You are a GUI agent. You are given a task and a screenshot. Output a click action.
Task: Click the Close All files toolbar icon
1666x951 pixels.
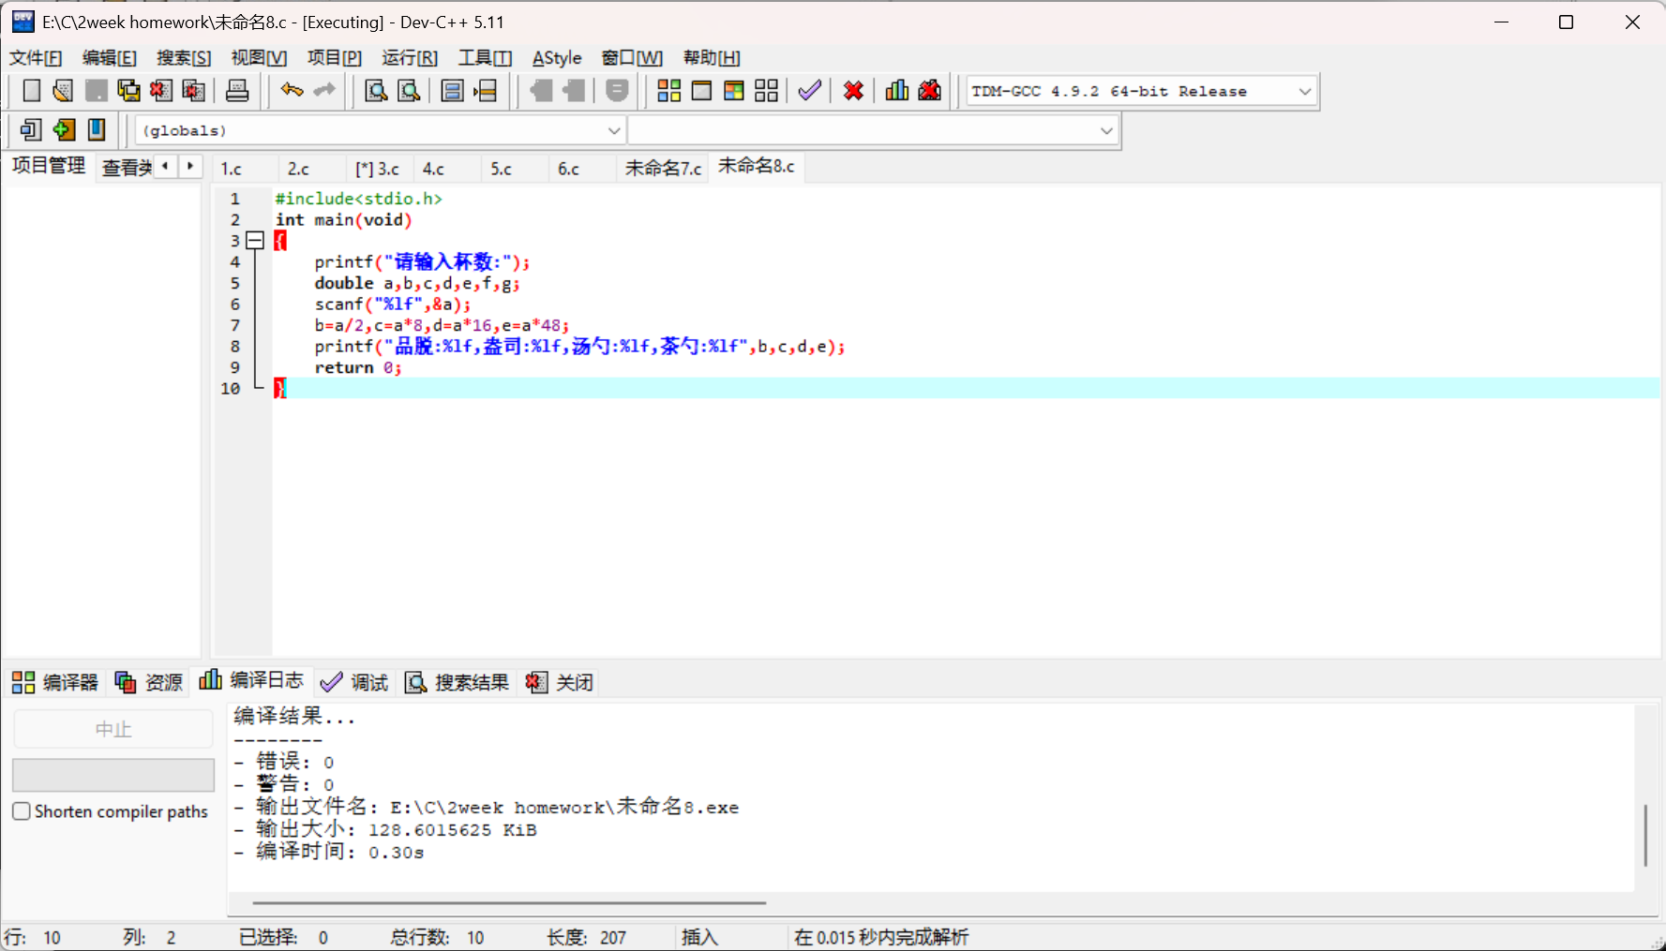194,91
